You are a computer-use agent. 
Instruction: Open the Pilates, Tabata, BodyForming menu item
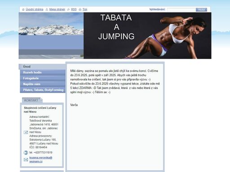tap(43, 90)
